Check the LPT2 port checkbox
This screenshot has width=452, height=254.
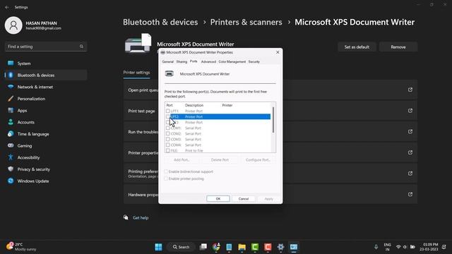pyautogui.click(x=168, y=116)
